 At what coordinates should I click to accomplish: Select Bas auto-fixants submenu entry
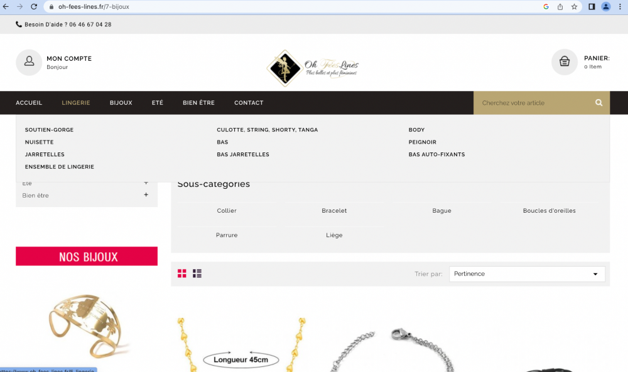point(436,154)
